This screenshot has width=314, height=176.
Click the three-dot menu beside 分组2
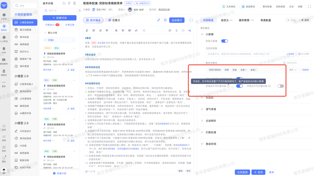[x=73, y=40]
